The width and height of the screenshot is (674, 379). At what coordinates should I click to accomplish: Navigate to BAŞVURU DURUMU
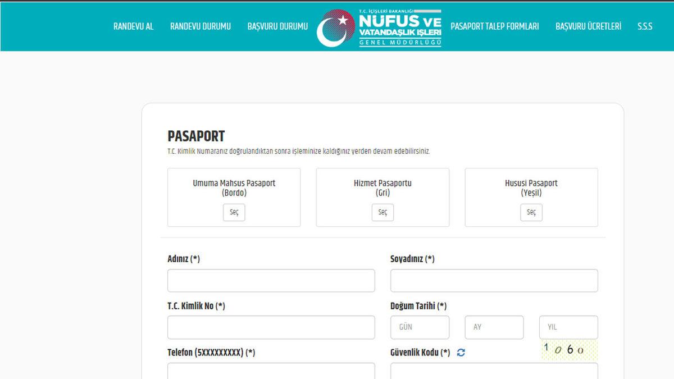(x=277, y=26)
